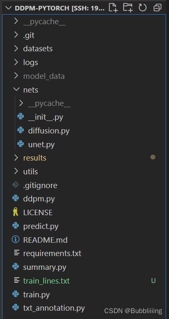Click the New Folder icon in explorer header
Viewport: 169px width, 319px height.
tap(128, 8)
